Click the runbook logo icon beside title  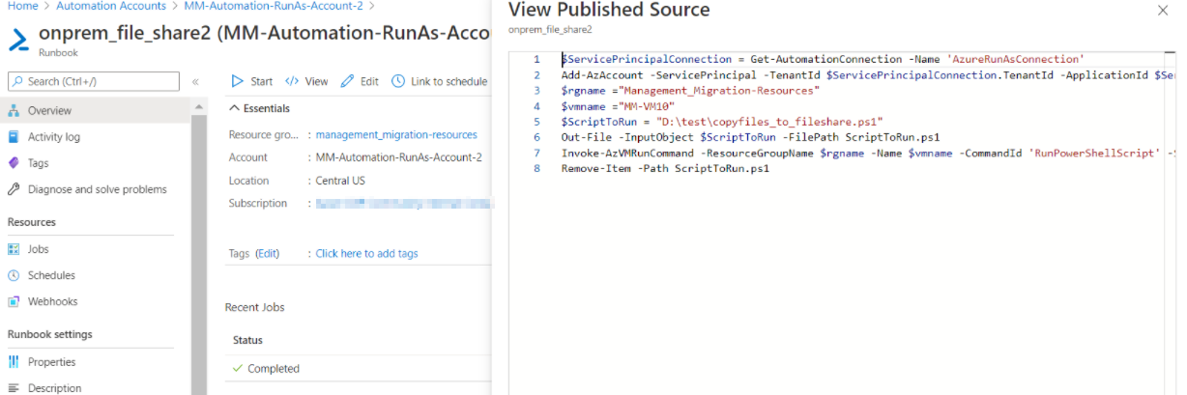(x=19, y=41)
